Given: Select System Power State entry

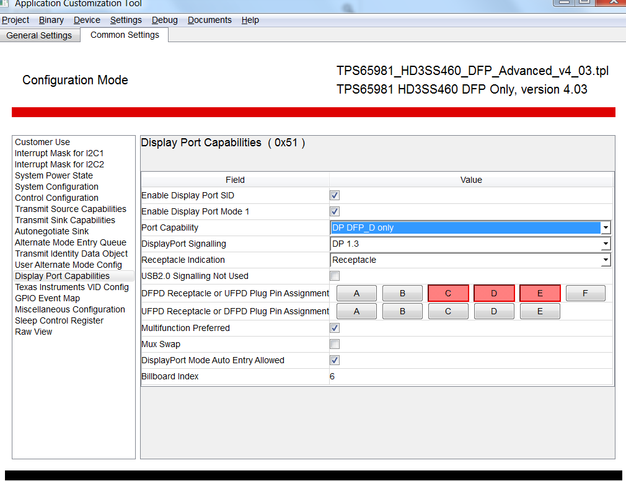Looking at the screenshot, I should coord(54,175).
